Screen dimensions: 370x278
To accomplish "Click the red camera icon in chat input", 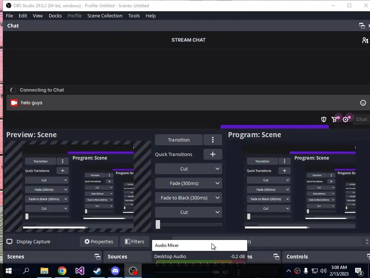I will [14, 102].
